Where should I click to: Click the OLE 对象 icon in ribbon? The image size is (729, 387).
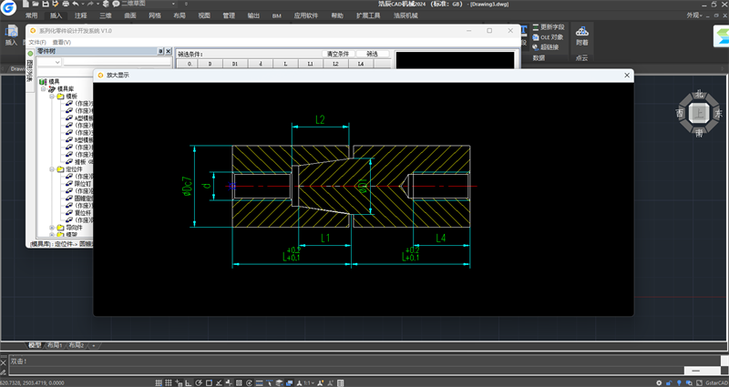coord(535,37)
